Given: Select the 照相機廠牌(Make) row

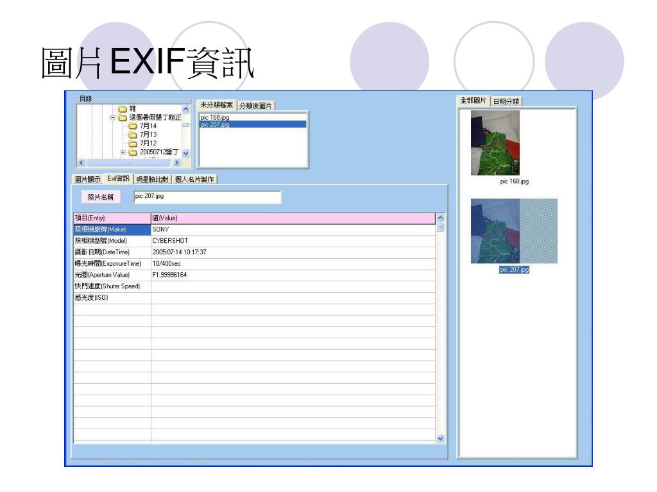Looking at the screenshot, I should pyautogui.click(x=112, y=229).
